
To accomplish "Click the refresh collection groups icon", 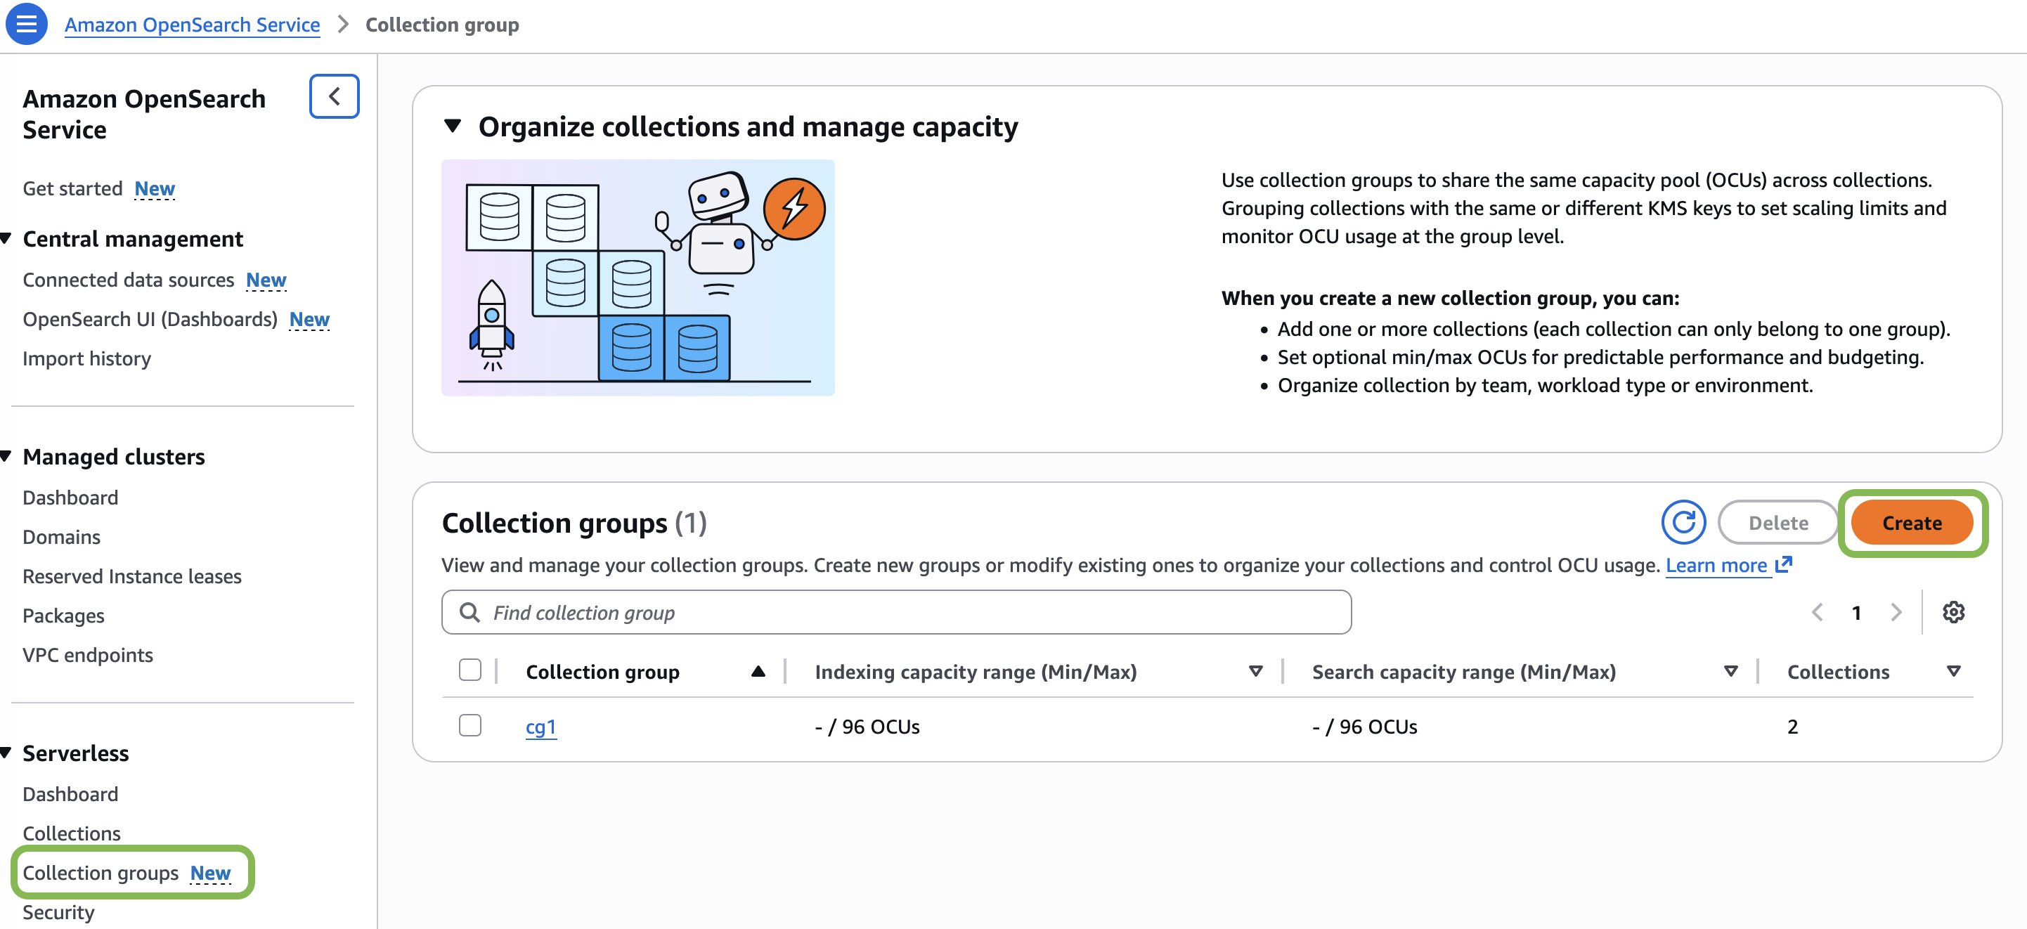I will coord(1683,522).
